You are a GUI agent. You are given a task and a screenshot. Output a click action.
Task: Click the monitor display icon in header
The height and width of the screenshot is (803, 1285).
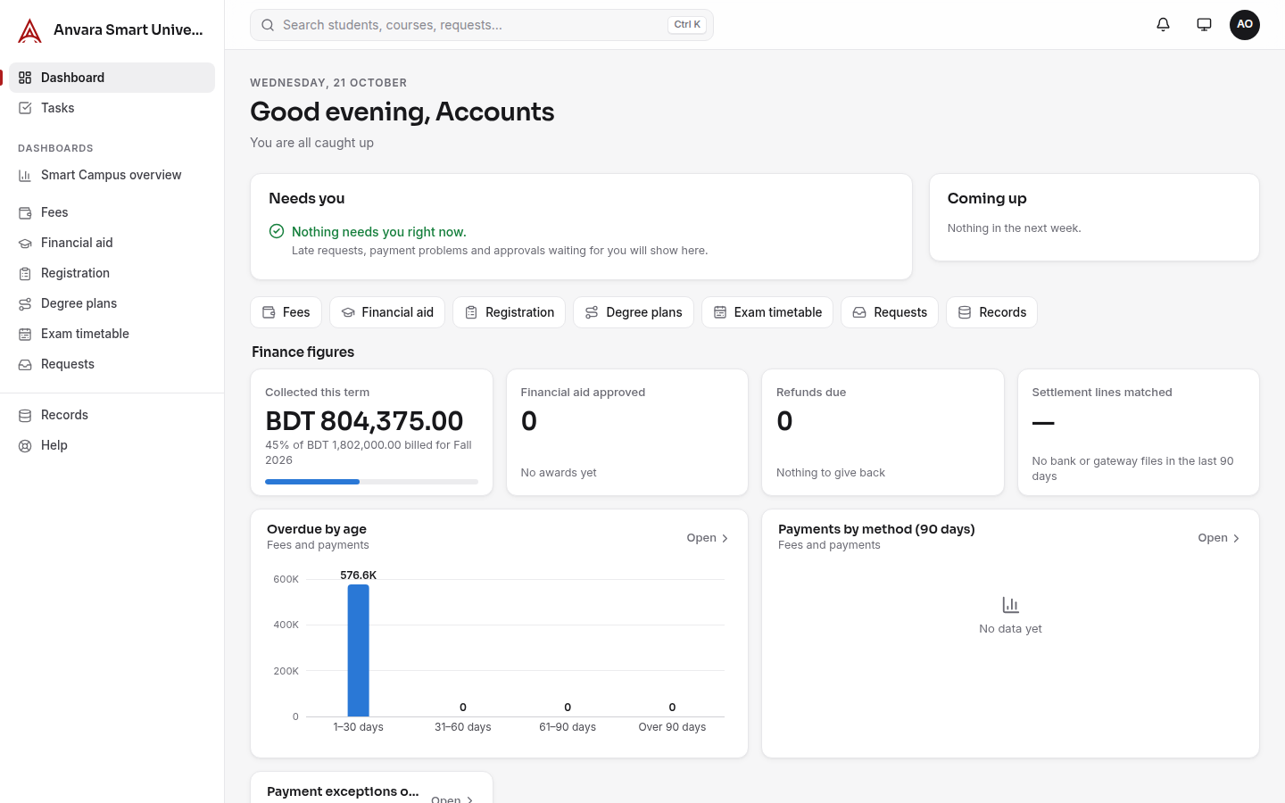click(1204, 25)
